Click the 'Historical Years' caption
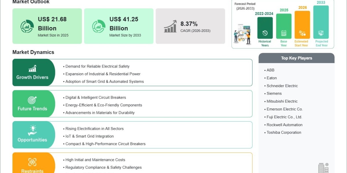347x173 pixels. tap(265, 43)
